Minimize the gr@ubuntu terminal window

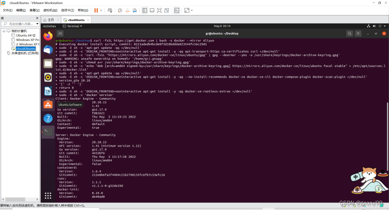[x=368, y=34]
